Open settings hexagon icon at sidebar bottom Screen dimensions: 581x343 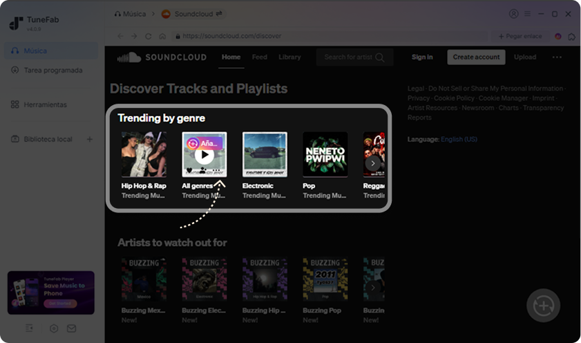coord(54,328)
